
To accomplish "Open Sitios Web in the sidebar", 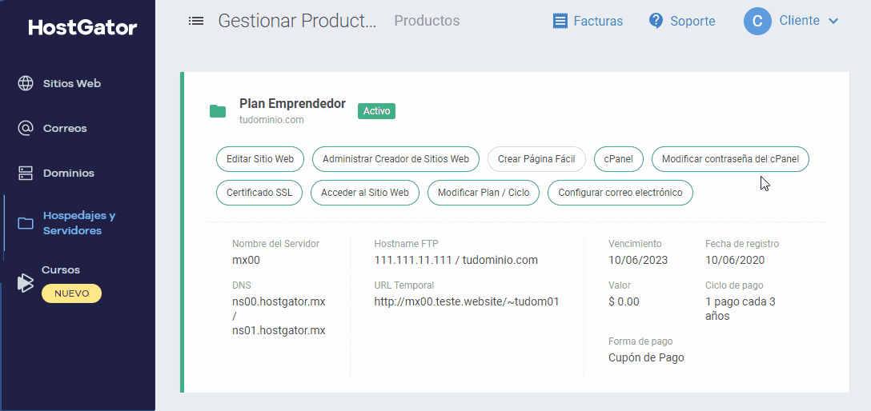I will click(72, 84).
